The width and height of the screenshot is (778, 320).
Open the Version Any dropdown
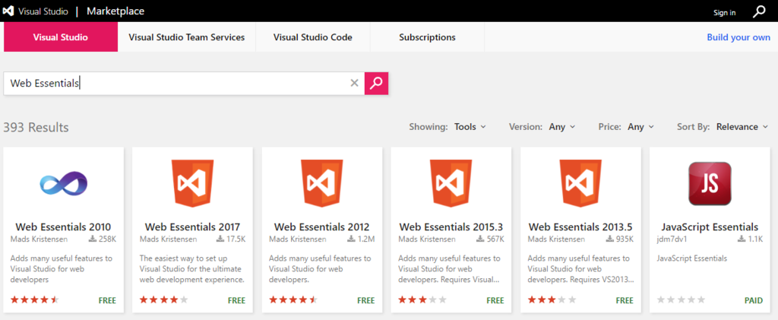562,127
